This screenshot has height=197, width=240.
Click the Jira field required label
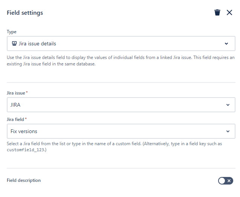pyautogui.click(x=17, y=119)
